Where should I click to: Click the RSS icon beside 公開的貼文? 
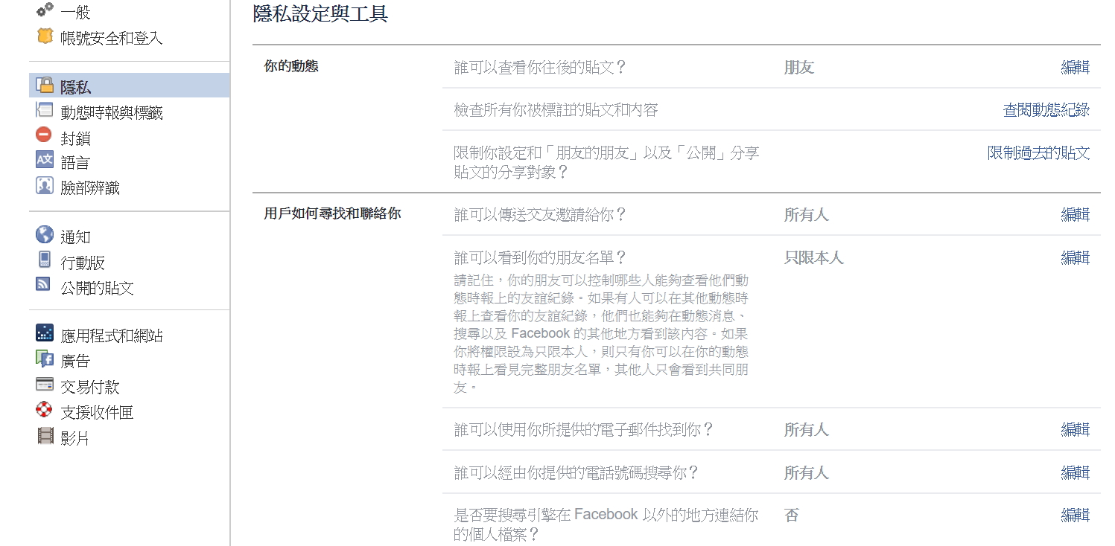pos(45,285)
